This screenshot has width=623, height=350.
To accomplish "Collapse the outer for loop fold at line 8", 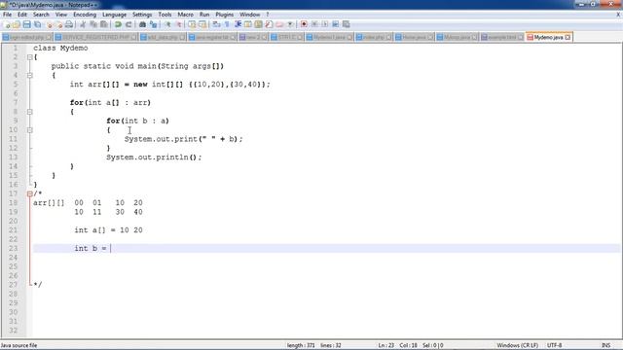I will point(30,112).
